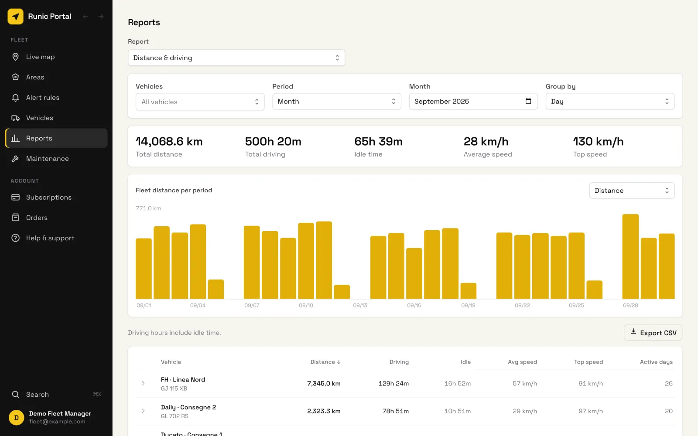Screen dimensions: 698x436
Task: Open the Period dropdown set to Month
Action: pyautogui.click(x=337, y=101)
